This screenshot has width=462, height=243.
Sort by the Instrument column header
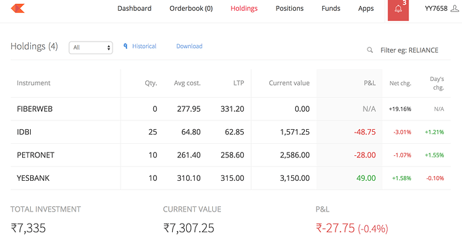(x=33, y=83)
